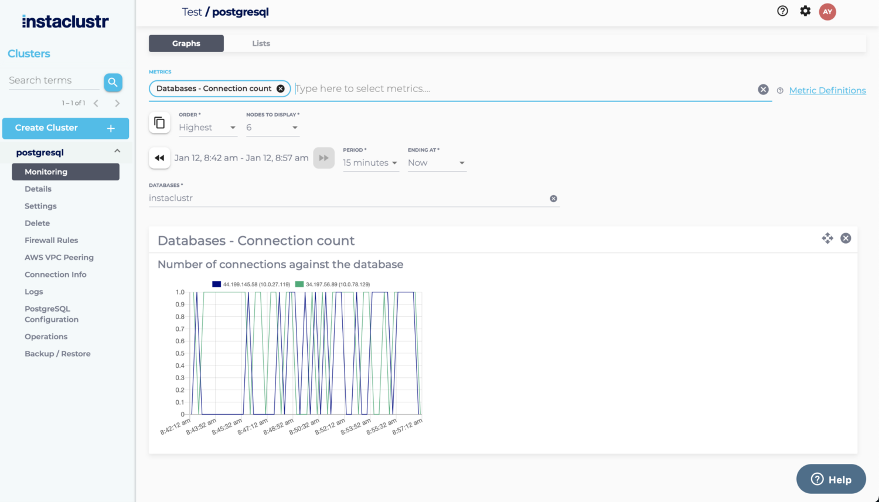The height and width of the screenshot is (502, 879).
Task: Step the time window backward with the rewind icon
Action: click(159, 158)
